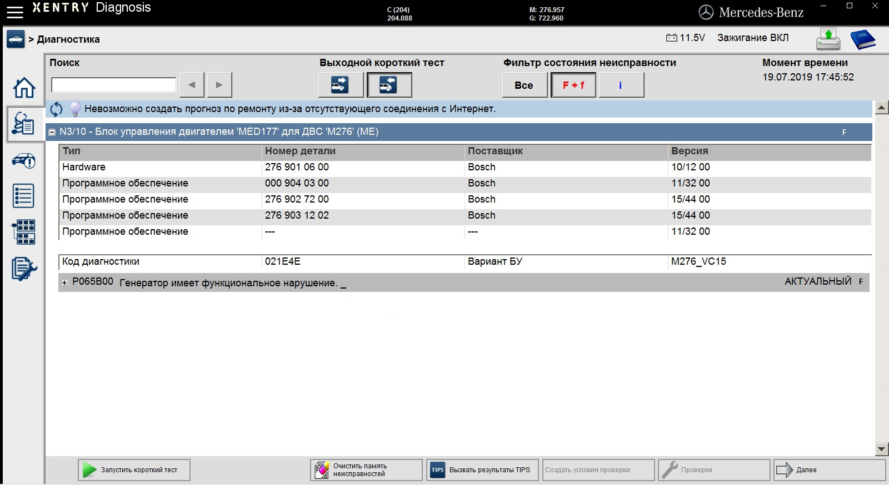This screenshot has width=889, height=485.
Task: Click Запустить короткий тест button
Action: click(134, 470)
